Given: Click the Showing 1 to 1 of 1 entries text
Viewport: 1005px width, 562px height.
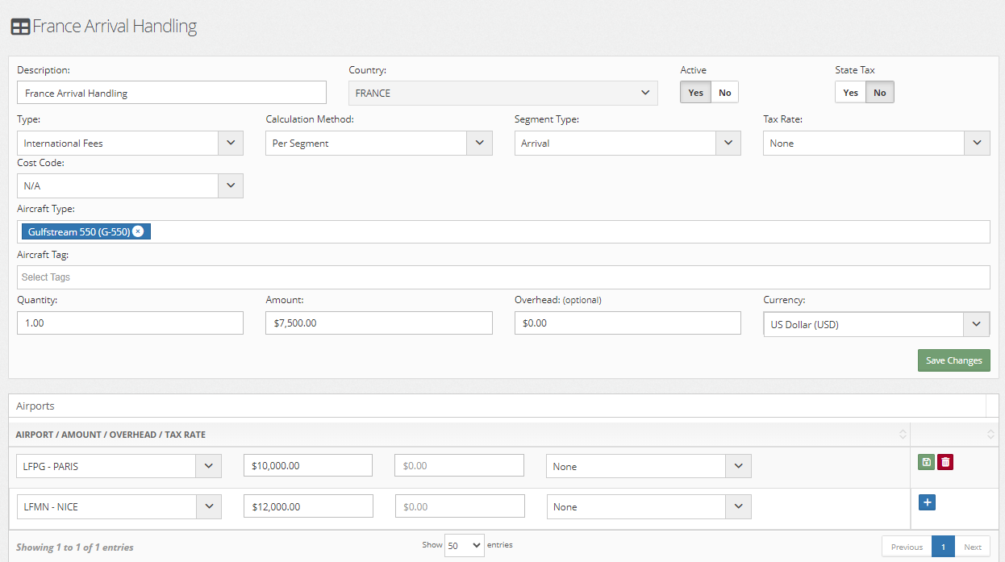Looking at the screenshot, I should coord(75,547).
